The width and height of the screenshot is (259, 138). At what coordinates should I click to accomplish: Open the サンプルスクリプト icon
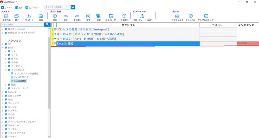pos(206,16)
